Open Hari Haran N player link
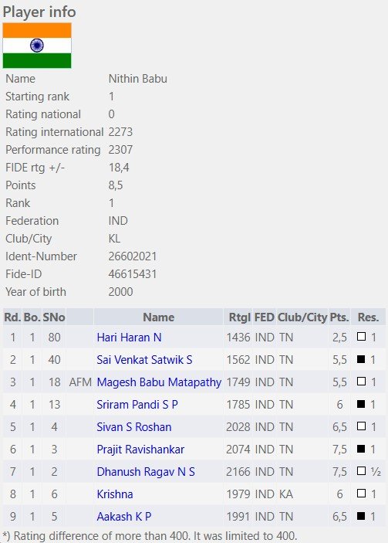 tap(129, 338)
